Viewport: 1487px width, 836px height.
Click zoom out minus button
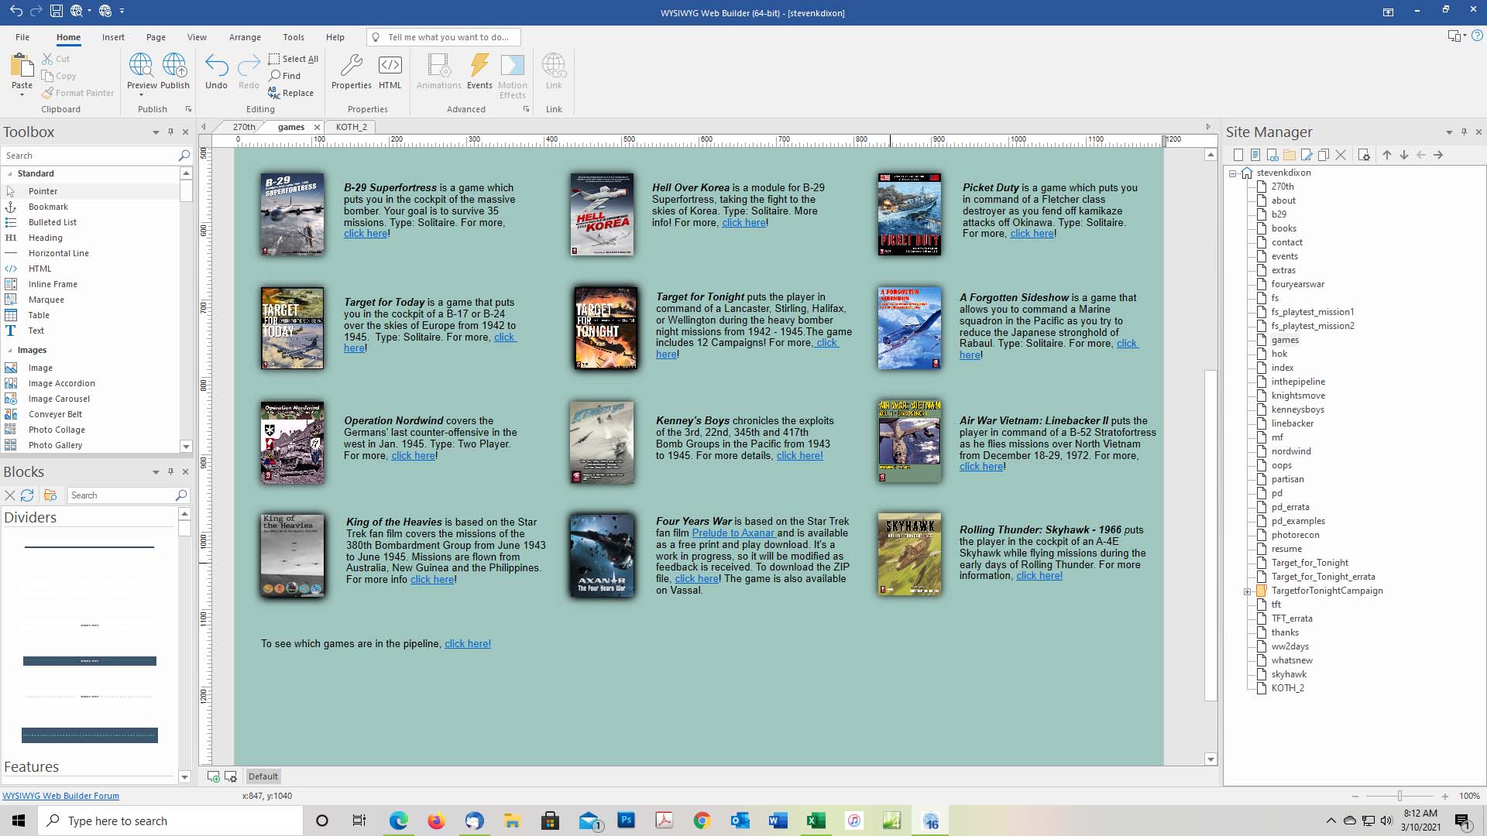click(x=1355, y=796)
